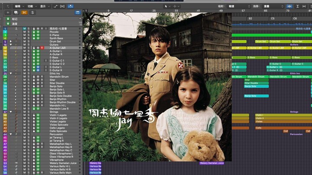
Task: Mute the Piccolo track
Action: click(x=24, y=32)
